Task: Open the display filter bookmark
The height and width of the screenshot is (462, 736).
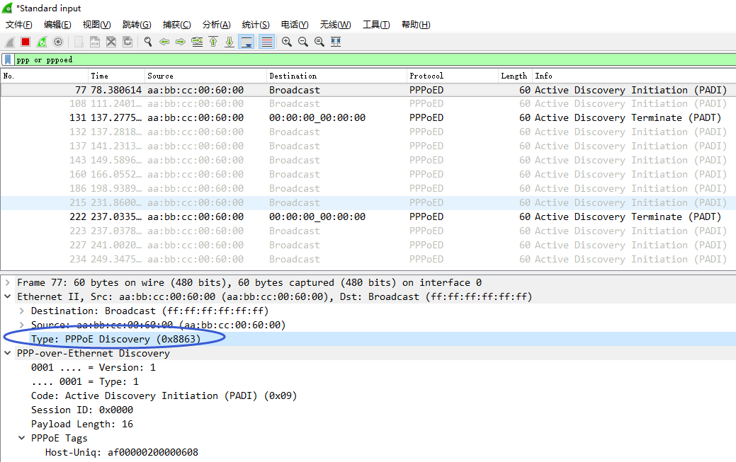Action: (8, 60)
